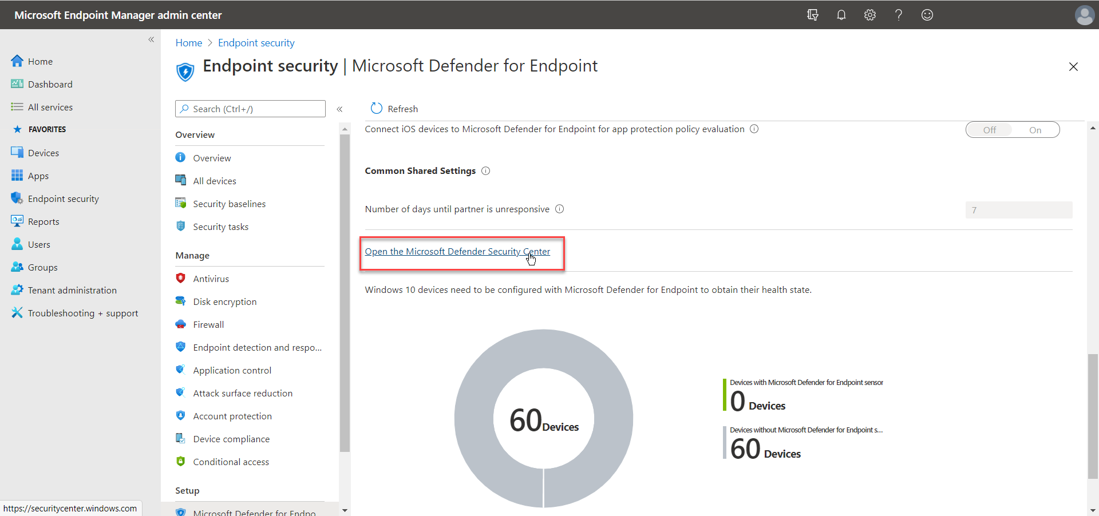Go to Home breadcrumb link
This screenshot has height=516, width=1099.
pos(189,43)
